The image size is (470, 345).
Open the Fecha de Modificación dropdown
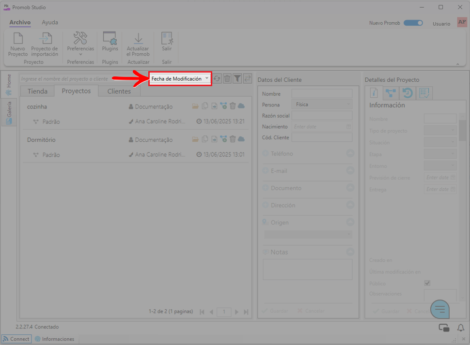pos(180,79)
